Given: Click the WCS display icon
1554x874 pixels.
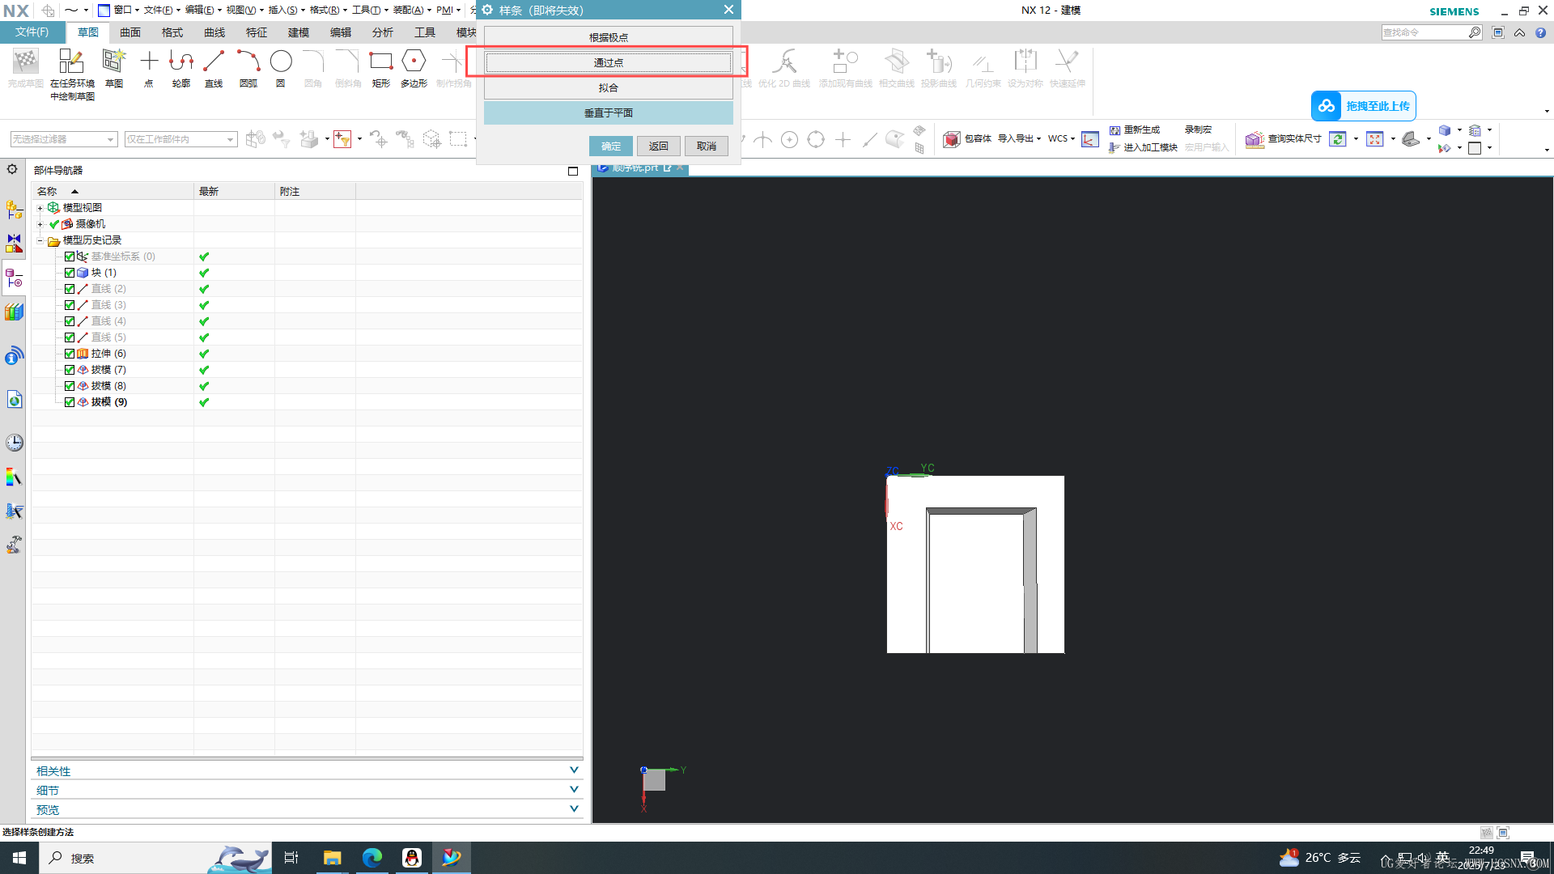Looking at the screenshot, I should click(x=1090, y=139).
